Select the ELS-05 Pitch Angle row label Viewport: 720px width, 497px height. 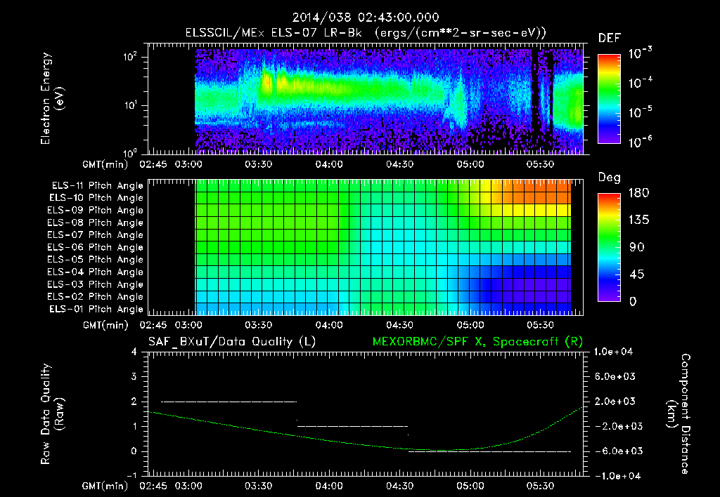pyautogui.click(x=96, y=260)
